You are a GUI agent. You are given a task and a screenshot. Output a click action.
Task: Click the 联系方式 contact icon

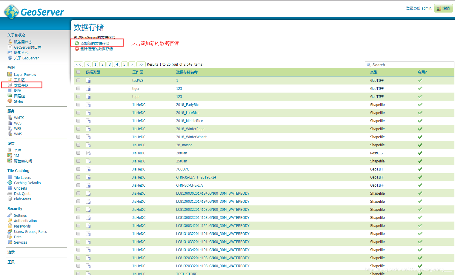pos(10,53)
